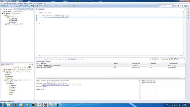Collapse the src folder in Package Explorer
Viewport: 190px width, 107px height.
(x=4, y=15)
